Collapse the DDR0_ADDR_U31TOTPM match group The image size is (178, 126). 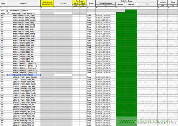click(8, 75)
